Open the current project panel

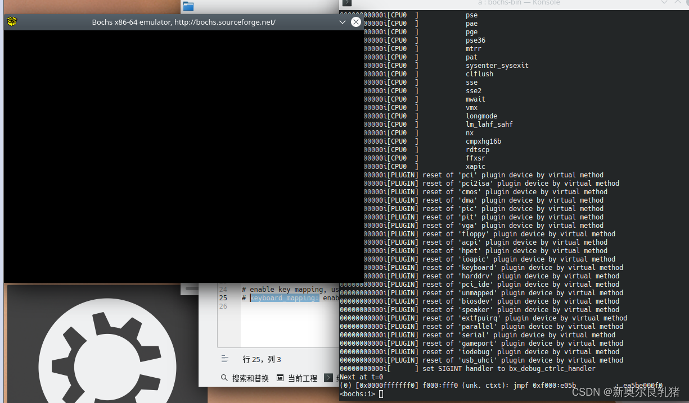[x=298, y=378]
